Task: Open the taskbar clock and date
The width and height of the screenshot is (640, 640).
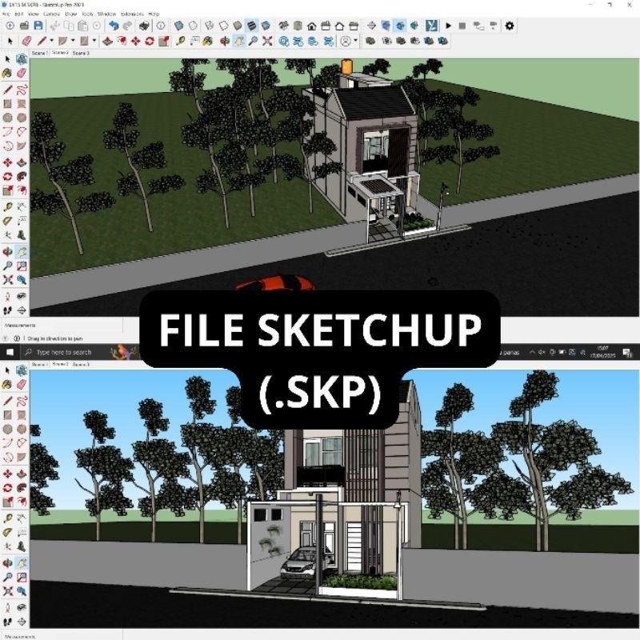Action: [x=602, y=352]
